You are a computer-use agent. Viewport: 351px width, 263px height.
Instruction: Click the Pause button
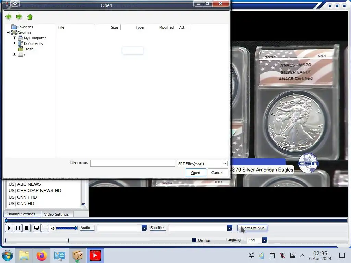[18, 228]
